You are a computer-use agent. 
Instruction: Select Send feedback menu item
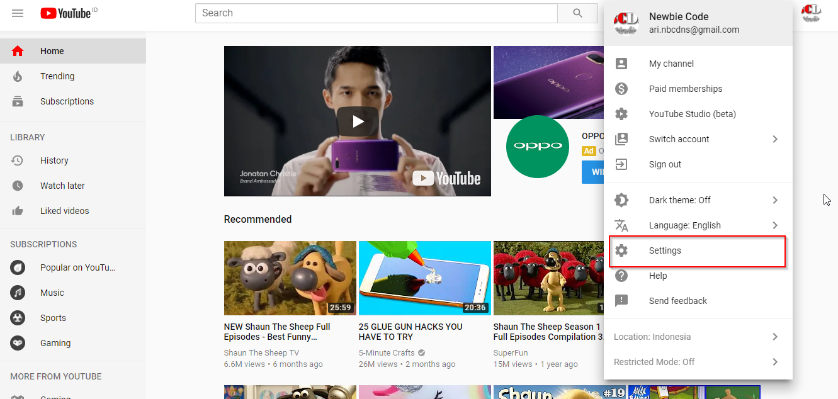[698, 301]
